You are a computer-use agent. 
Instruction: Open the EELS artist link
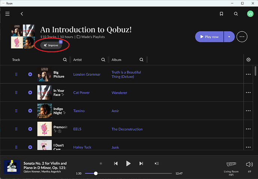click(x=77, y=129)
